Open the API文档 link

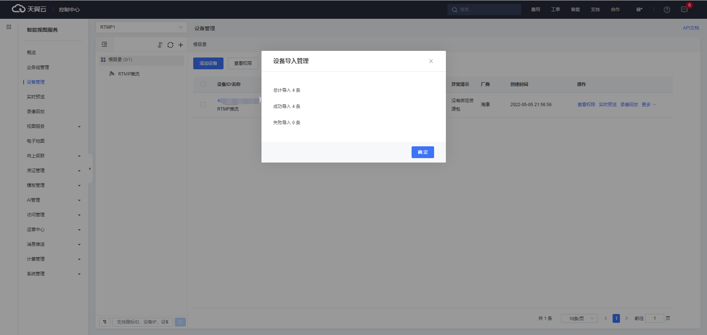[x=690, y=28]
